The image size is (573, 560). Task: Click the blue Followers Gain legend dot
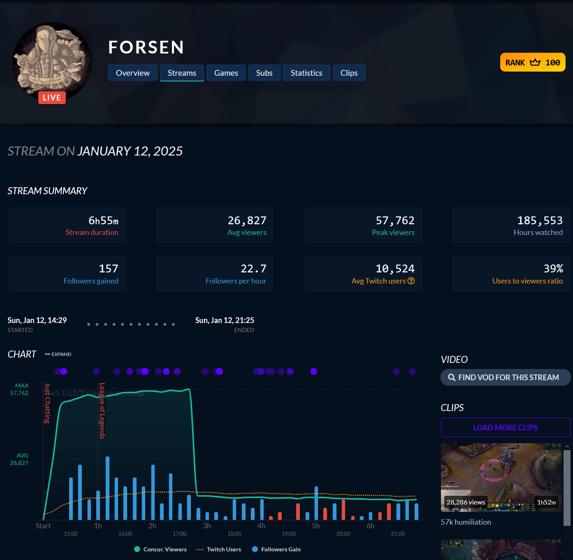coord(255,549)
